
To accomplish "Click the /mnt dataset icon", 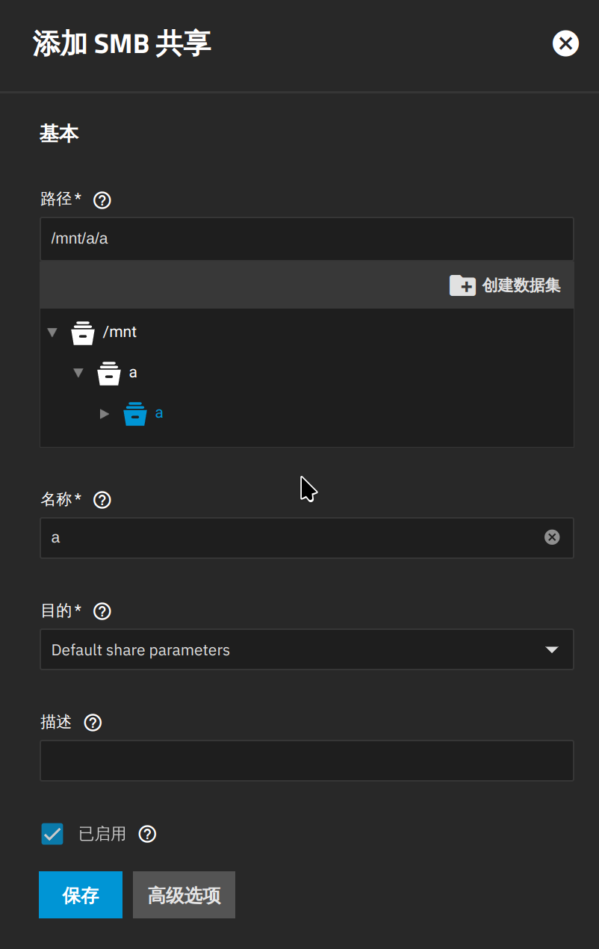I will click(x=83, y=333).
